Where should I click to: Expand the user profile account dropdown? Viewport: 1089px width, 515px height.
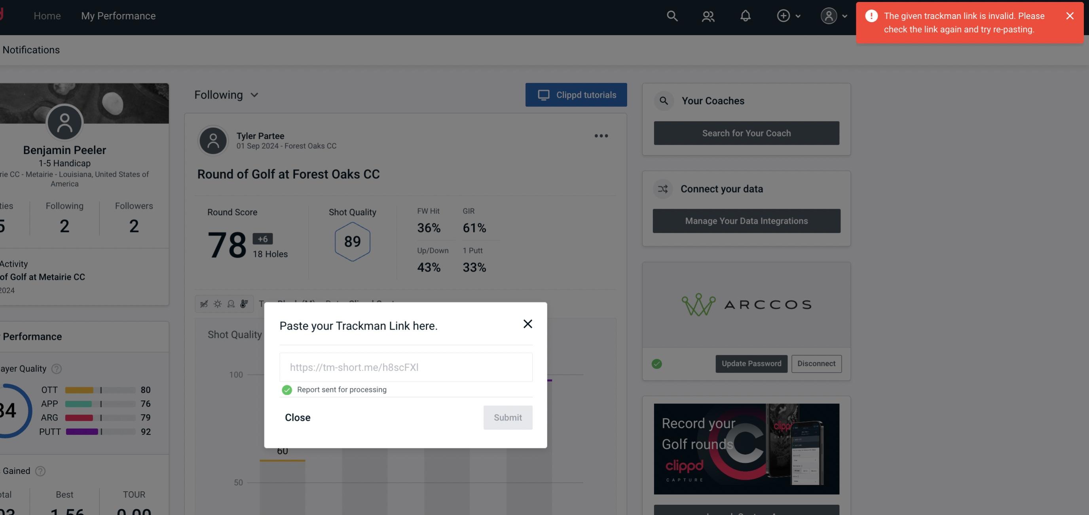(833, 15)
